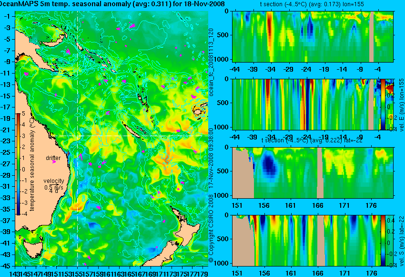The height and width of the screenshot is (277, 405).
Task: Click the '-1' latitude label on the map axis
Action: [7, 16]
